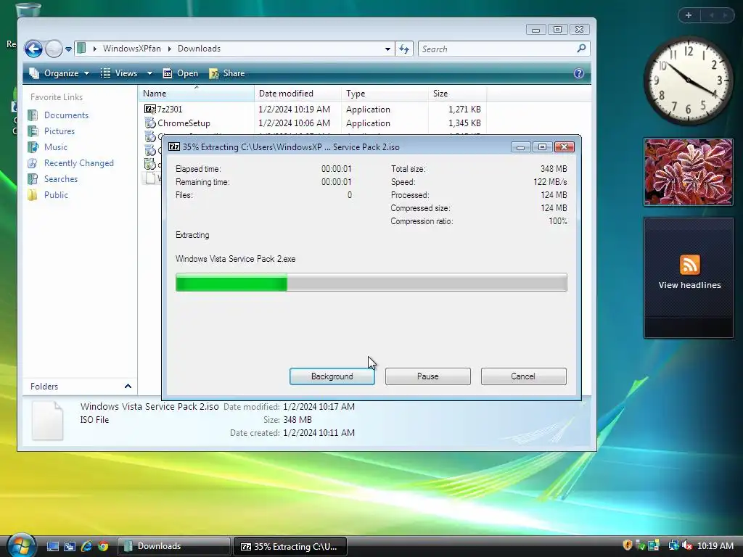Click the WindowsXPfan breadcrumb in address bar
Screen dimensions: 743x557
pyautogui.click(x=132, y=49)
